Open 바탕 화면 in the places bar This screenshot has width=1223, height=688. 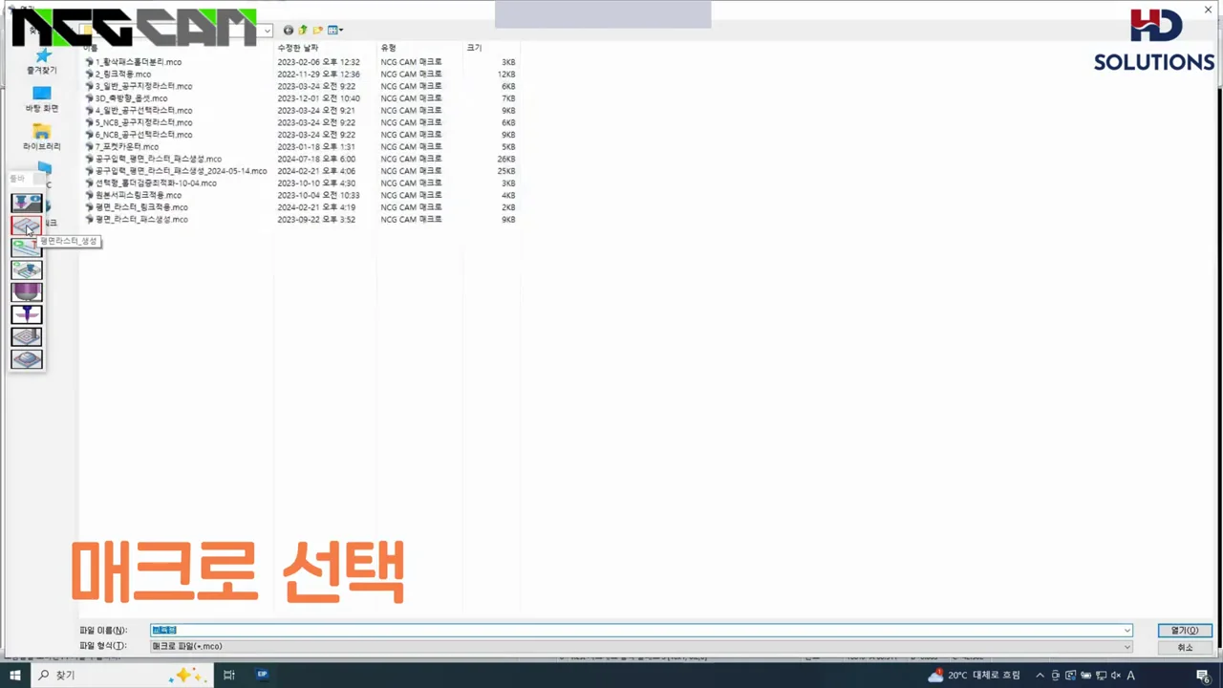[42, 99]
